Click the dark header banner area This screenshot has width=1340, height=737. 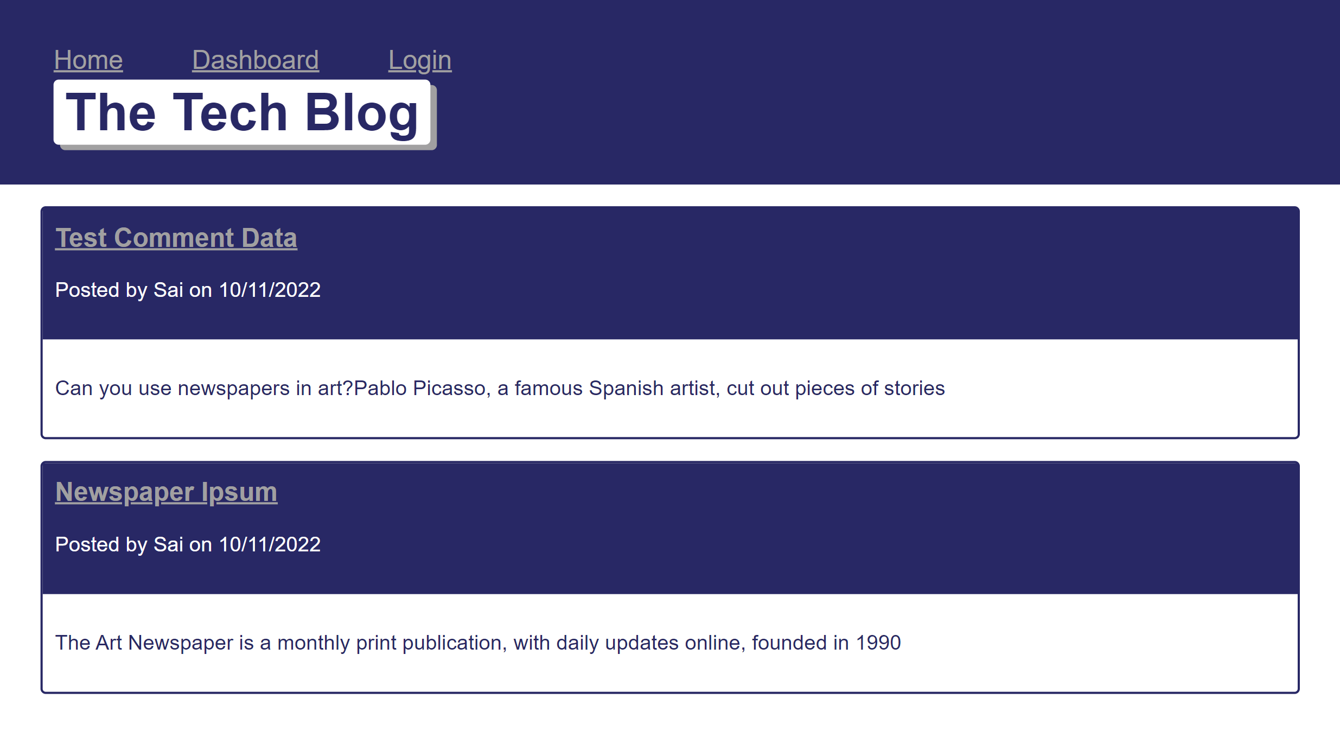pos(868,92)
